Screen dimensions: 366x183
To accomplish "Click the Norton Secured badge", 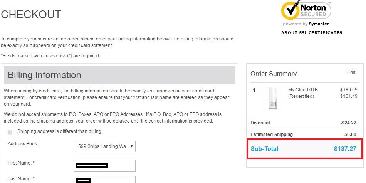I will (x=306, y=11).
